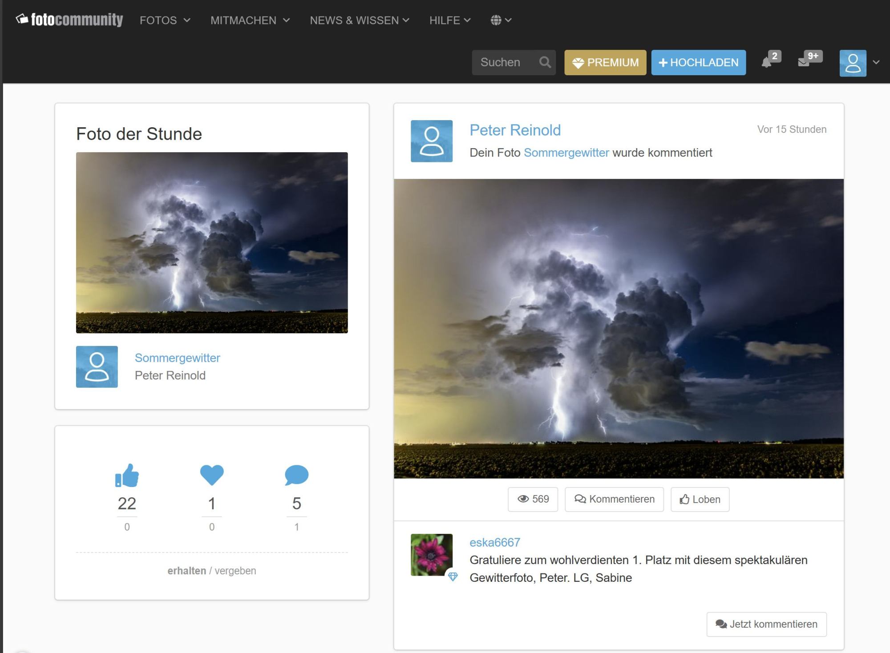Viewport: 890px width, 653px height.
Task: Expand the FOTOS menu
Action: [x=165, y=20]
